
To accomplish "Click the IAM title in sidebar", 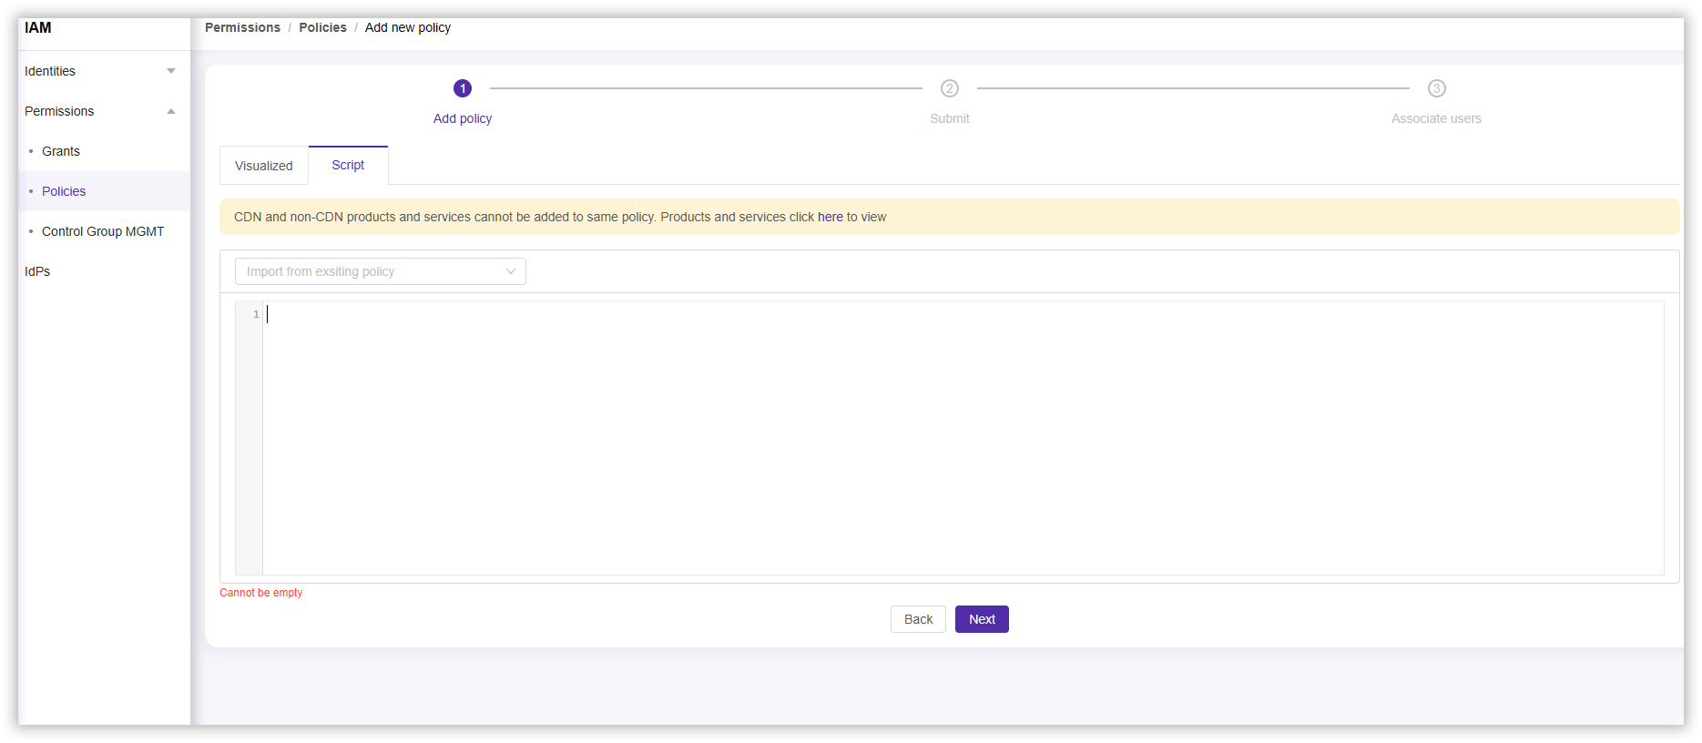I will (38, 27).
